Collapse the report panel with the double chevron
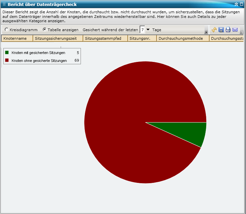The image size is (246, 214). [236, 4]
